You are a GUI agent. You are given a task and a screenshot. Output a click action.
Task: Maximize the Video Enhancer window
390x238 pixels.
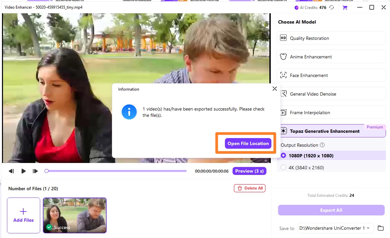[x=372, y=7]
